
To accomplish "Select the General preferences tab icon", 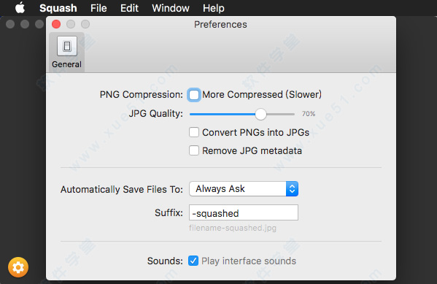I will [67, 46].
